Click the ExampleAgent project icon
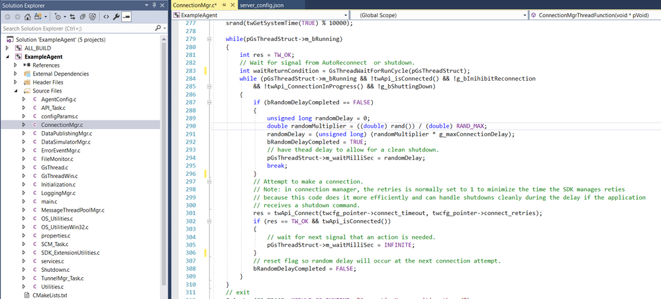This screenshot has width=661, height=299. pos(18,56)
